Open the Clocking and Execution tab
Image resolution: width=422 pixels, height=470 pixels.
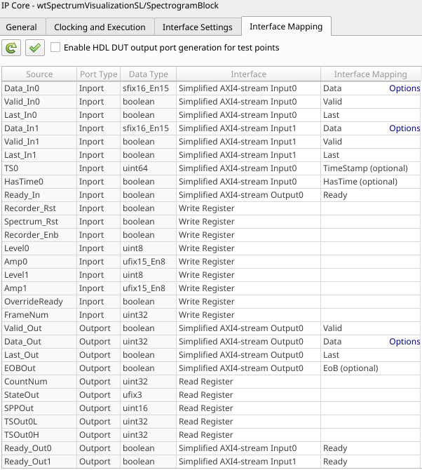[100, 27]
